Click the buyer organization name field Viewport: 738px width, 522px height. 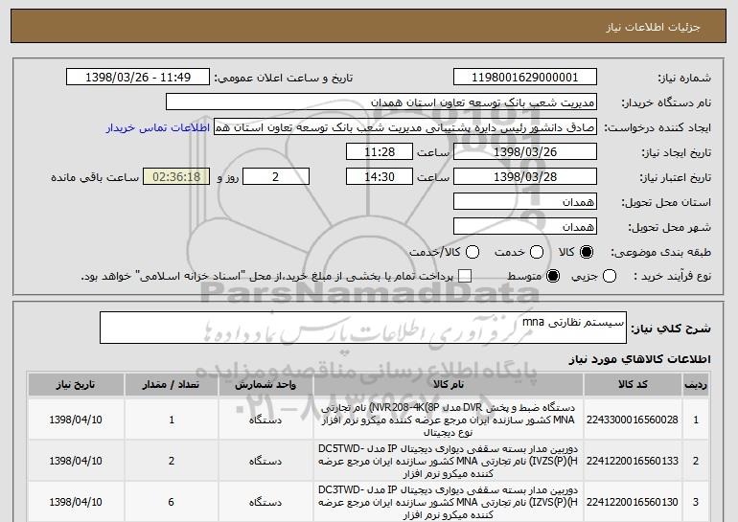(x=381, y=102)
